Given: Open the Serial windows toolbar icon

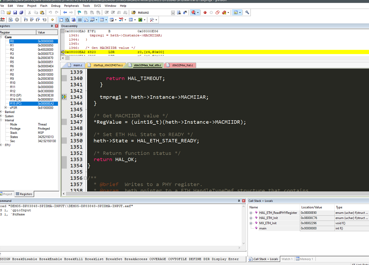Looking at the screenshot, I should point(112,20).
